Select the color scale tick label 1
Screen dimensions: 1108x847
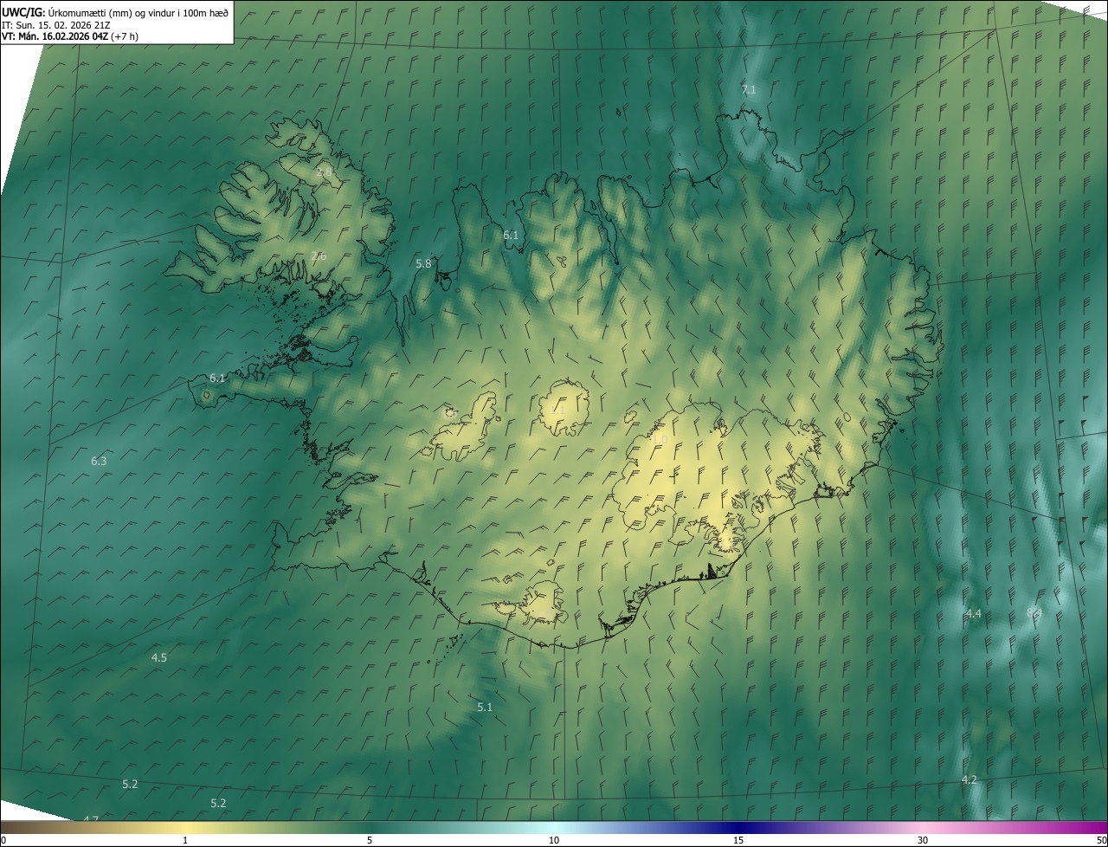click(185, 841)
